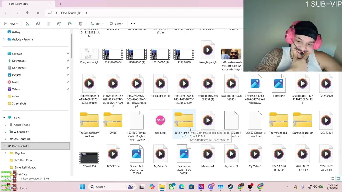342x192 pixels.
Task: Click the Delete trash icon in toolbar
Action: click(81, 24)
